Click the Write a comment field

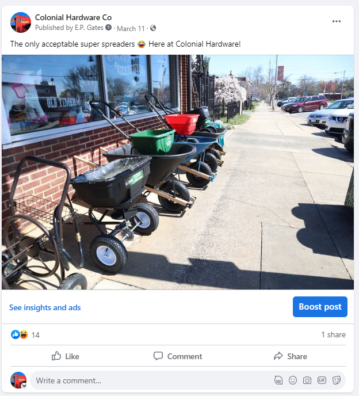[x=151, y=380]
